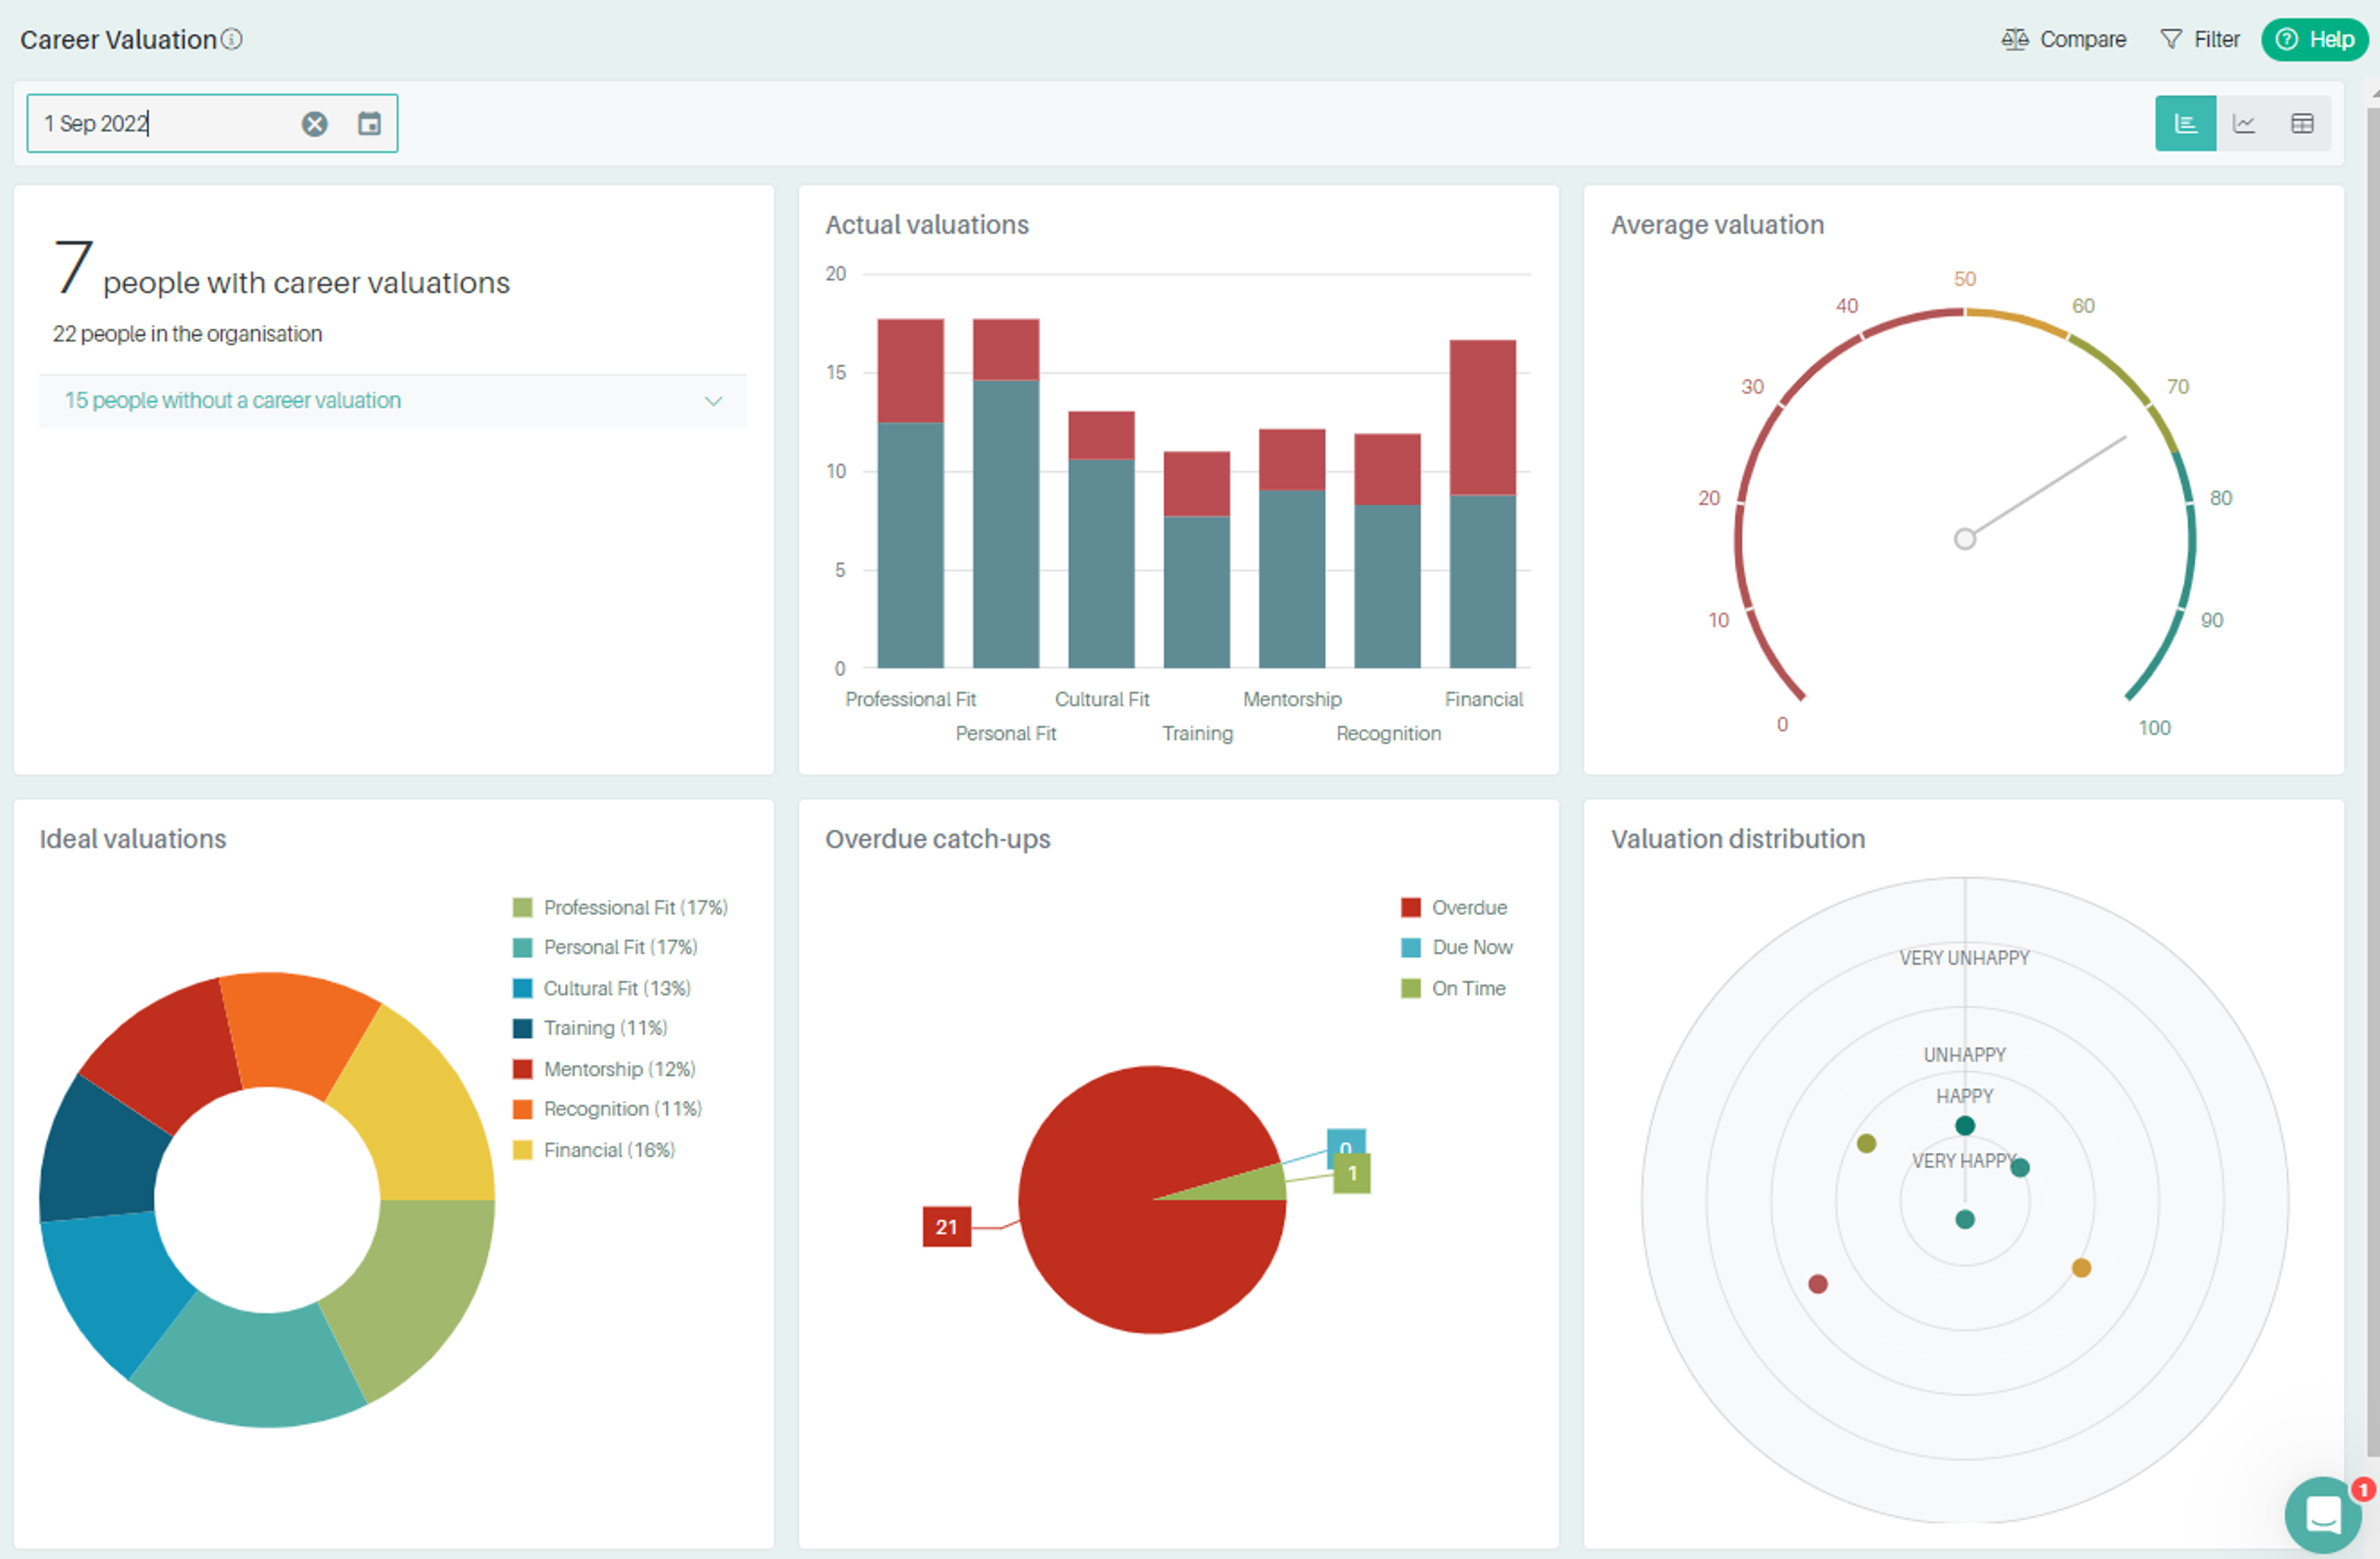2380x1559 pixels.
Task: Open the calendar date picker
Action: [369, 124]
